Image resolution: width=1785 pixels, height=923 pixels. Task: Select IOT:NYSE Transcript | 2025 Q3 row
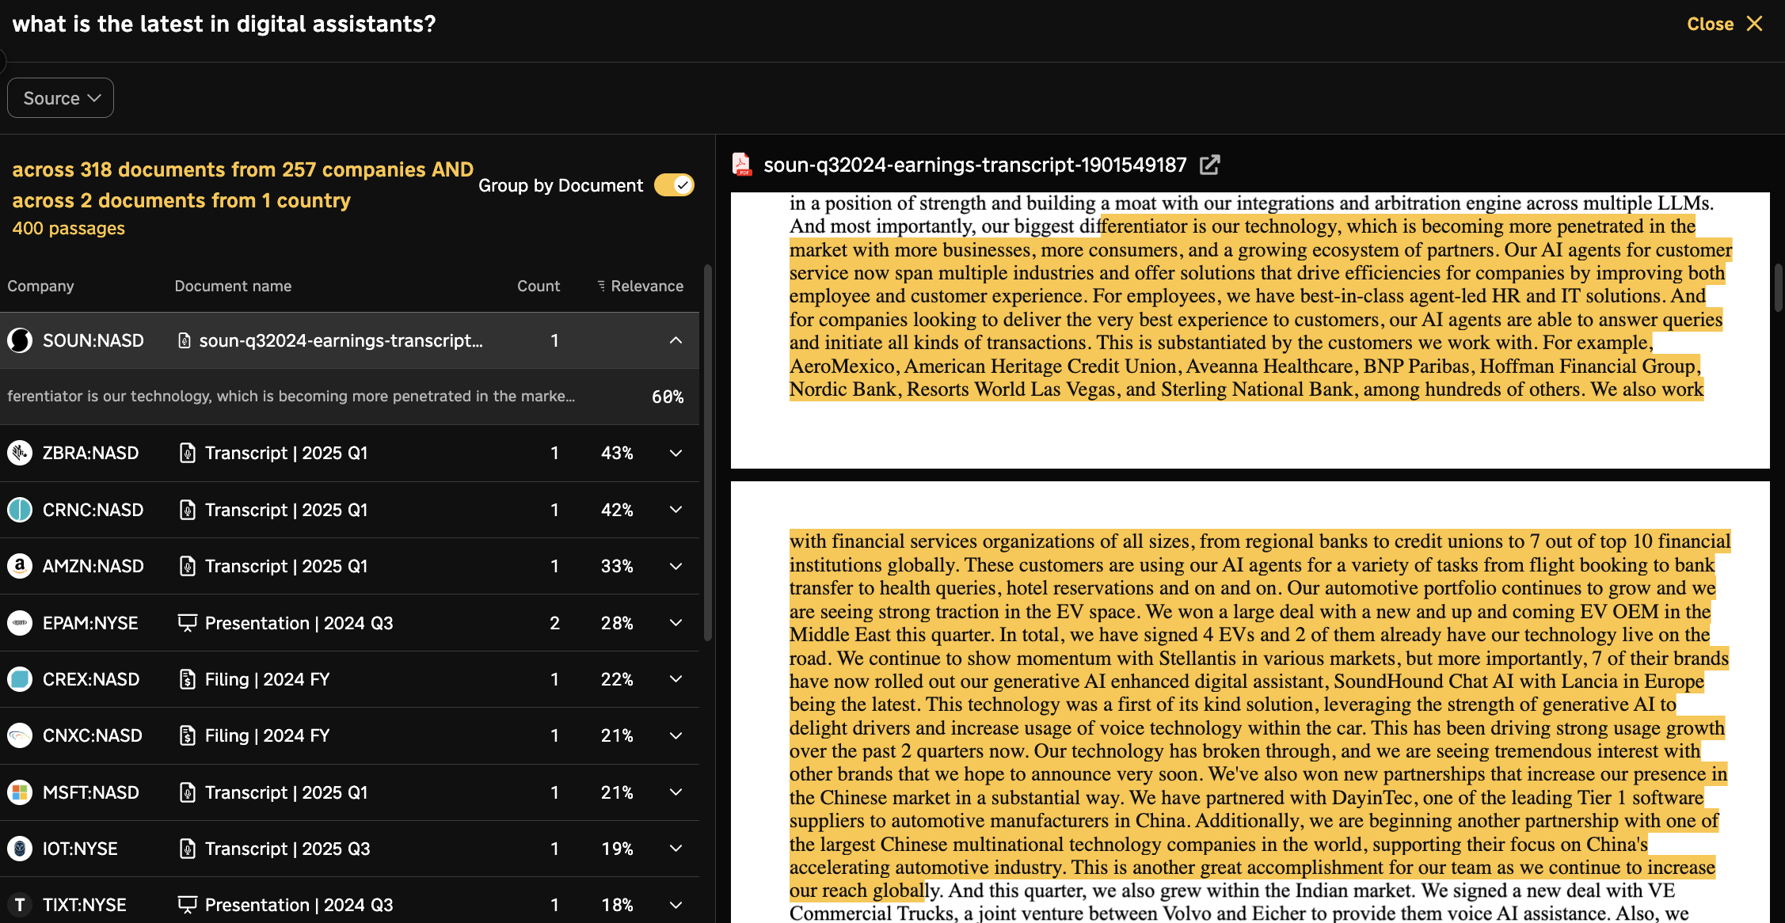tap(349, 849)
